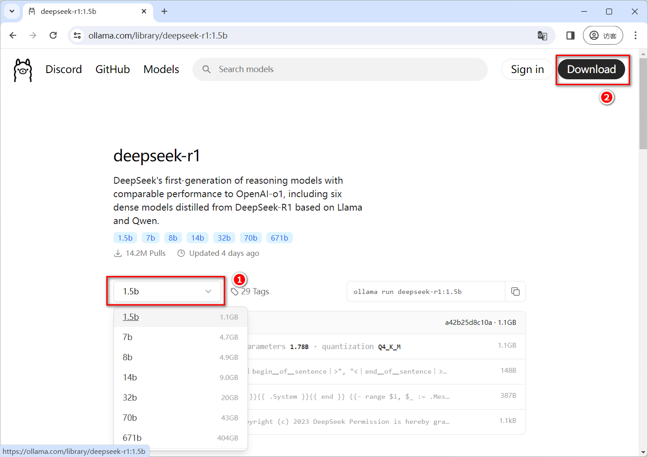Viewport: 648px width, 457px height.
Task: Click the page vertical scrollbar thumb
Action: 644,103
